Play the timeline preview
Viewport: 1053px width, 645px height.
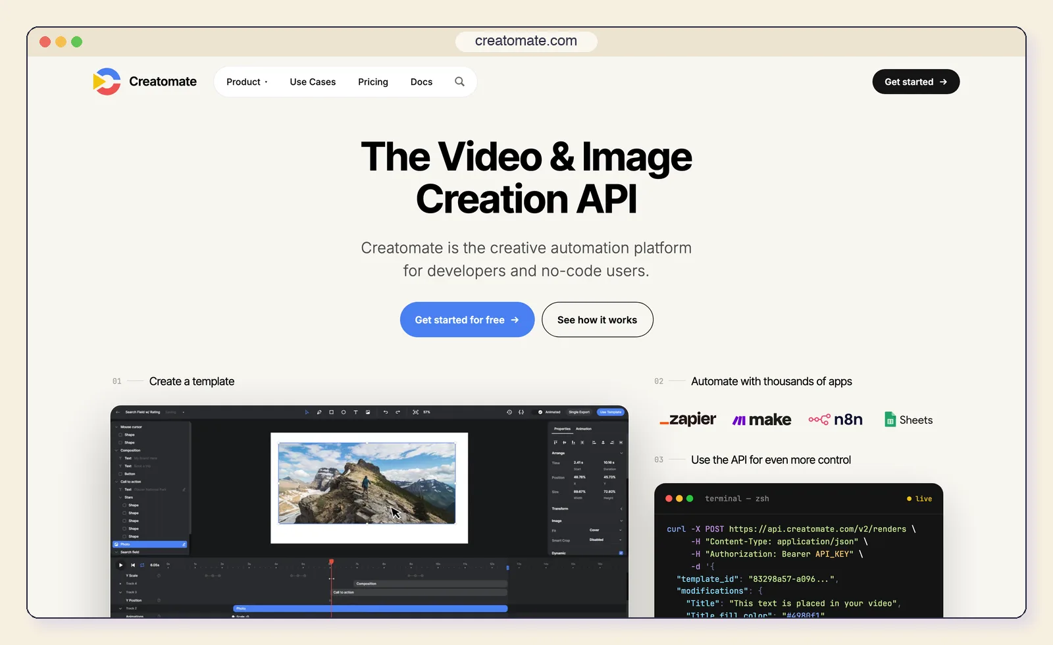click(120, 565)
